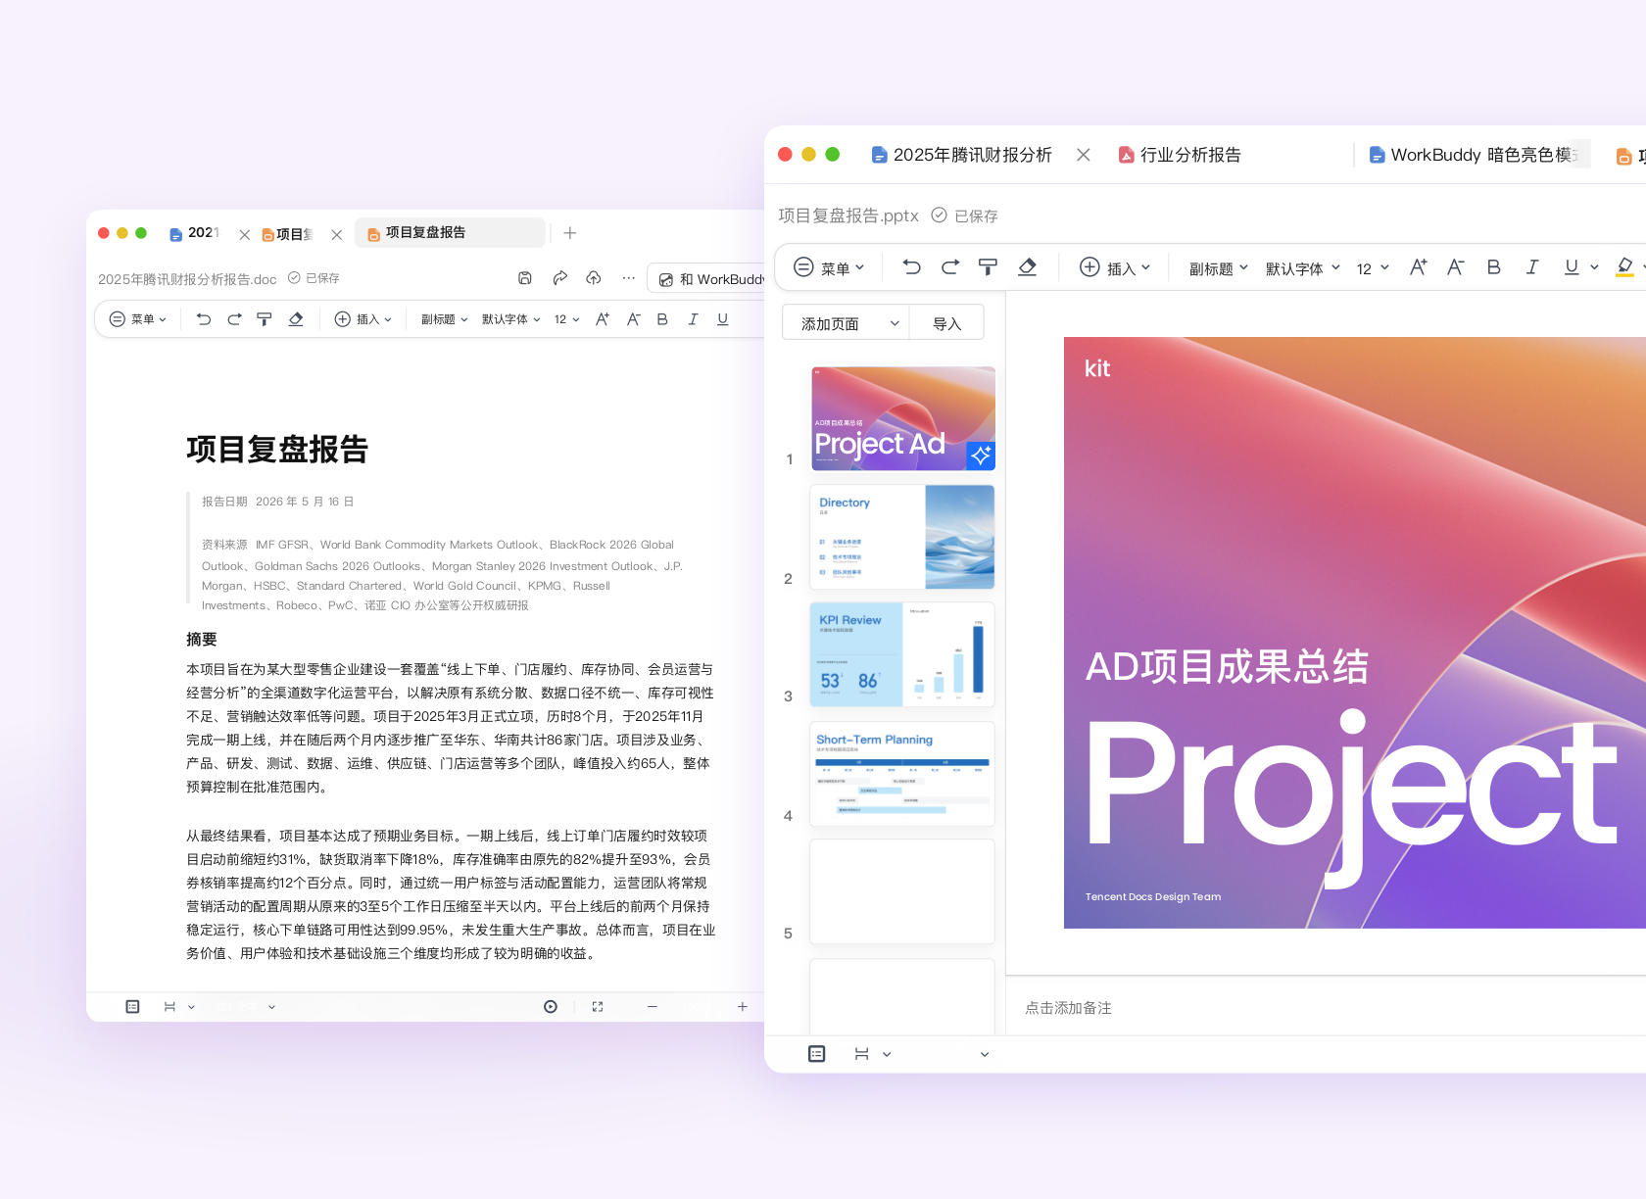
Task: Click 点击添加备注 notes field
Action: click(x=1068, y=1008)
